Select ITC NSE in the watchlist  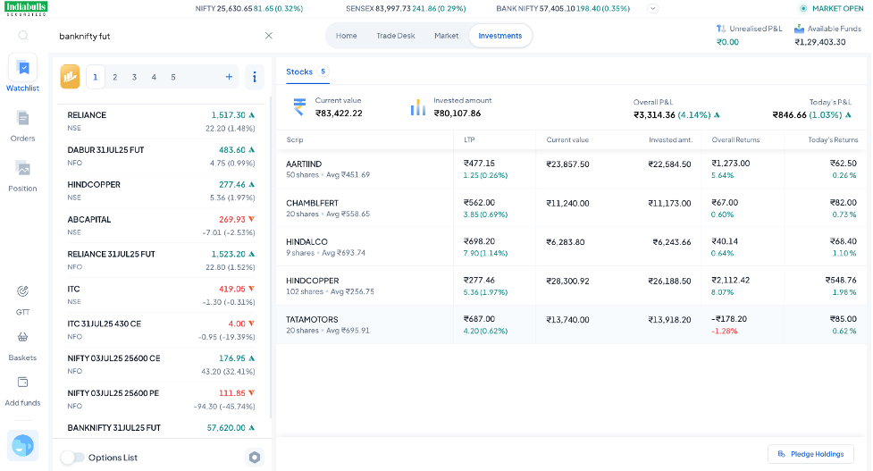(161, 295)
